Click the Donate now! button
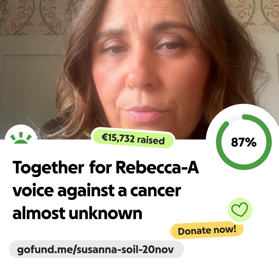The image size is (279, 279). 207,230
